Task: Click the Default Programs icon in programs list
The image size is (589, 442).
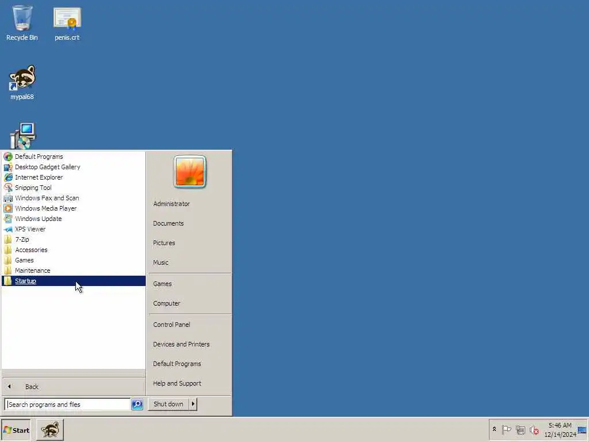Action: click(x=8, y=157)
